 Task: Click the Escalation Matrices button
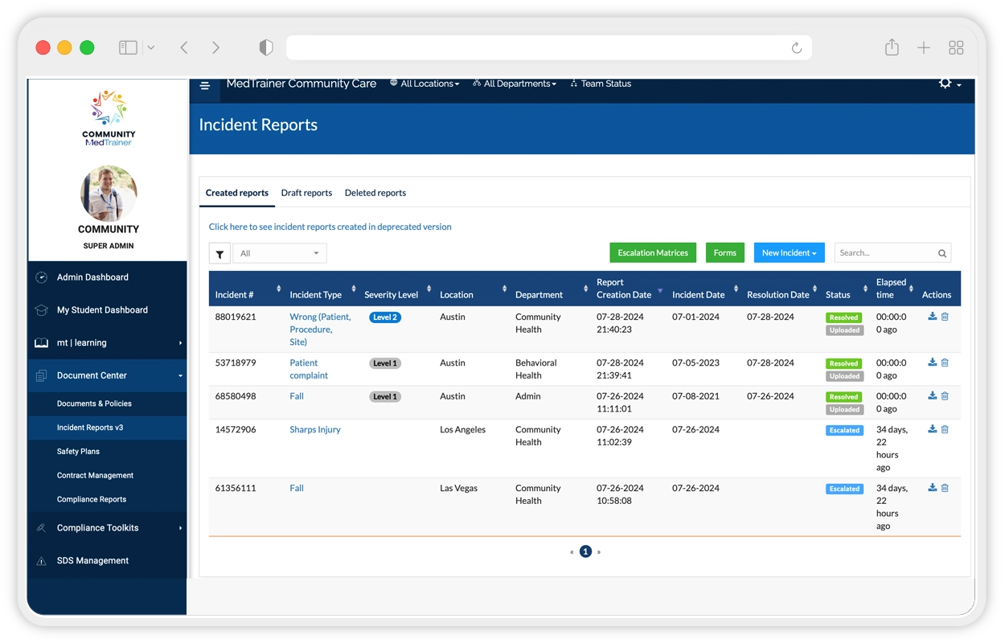[x=653, y=253]
